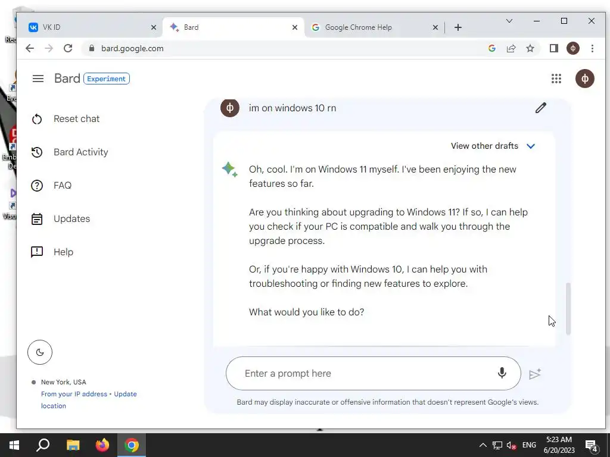The height and width of the screenshot is (457, 610).
Task: Open the Bard hamburger main menu
Action: 38,79
